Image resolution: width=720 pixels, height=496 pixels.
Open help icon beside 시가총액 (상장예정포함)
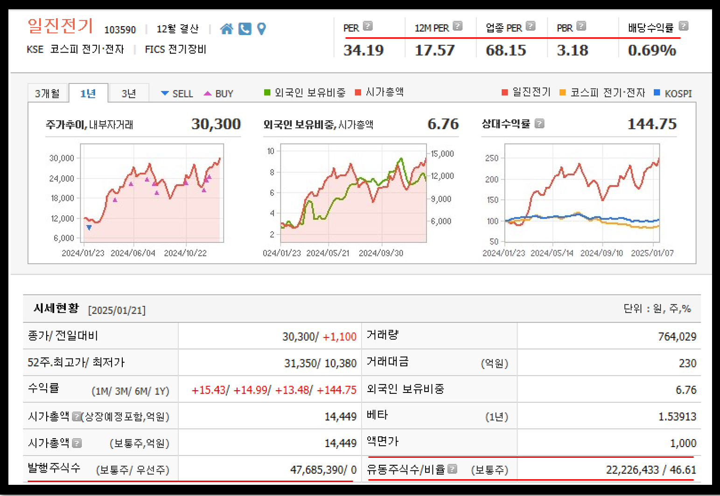77,416
